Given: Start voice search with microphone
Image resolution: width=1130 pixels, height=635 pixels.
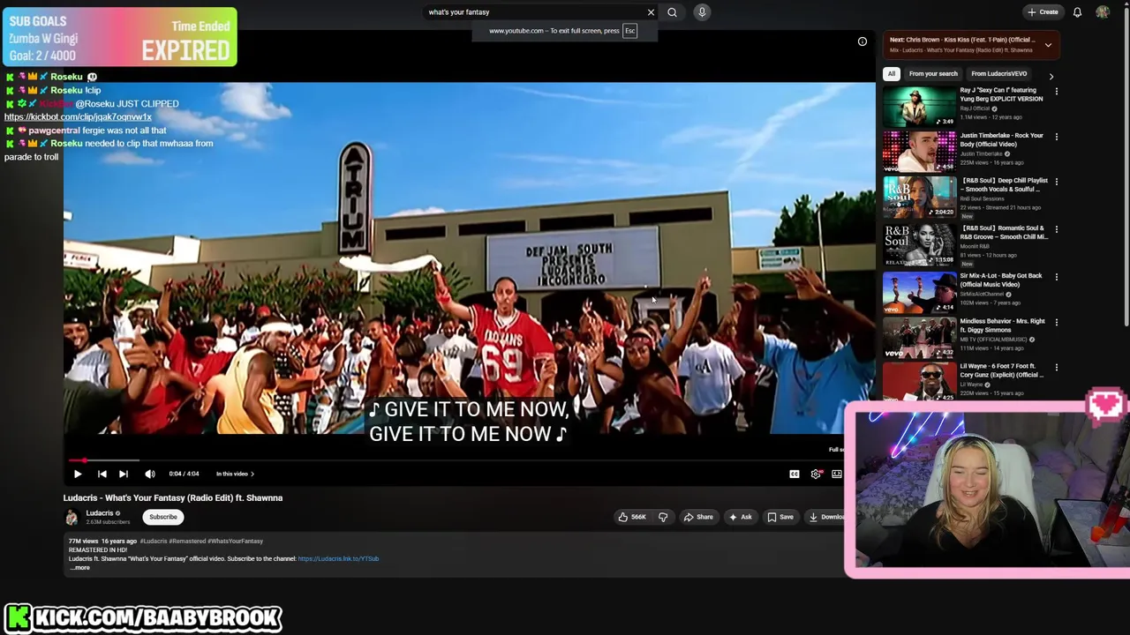Looking at the screenshot, I should click(702, 12).
